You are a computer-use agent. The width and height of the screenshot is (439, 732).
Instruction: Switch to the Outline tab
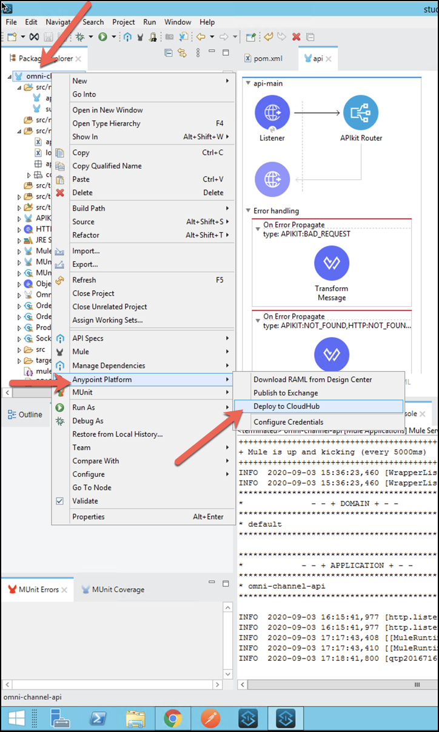[x=25, y=414]
